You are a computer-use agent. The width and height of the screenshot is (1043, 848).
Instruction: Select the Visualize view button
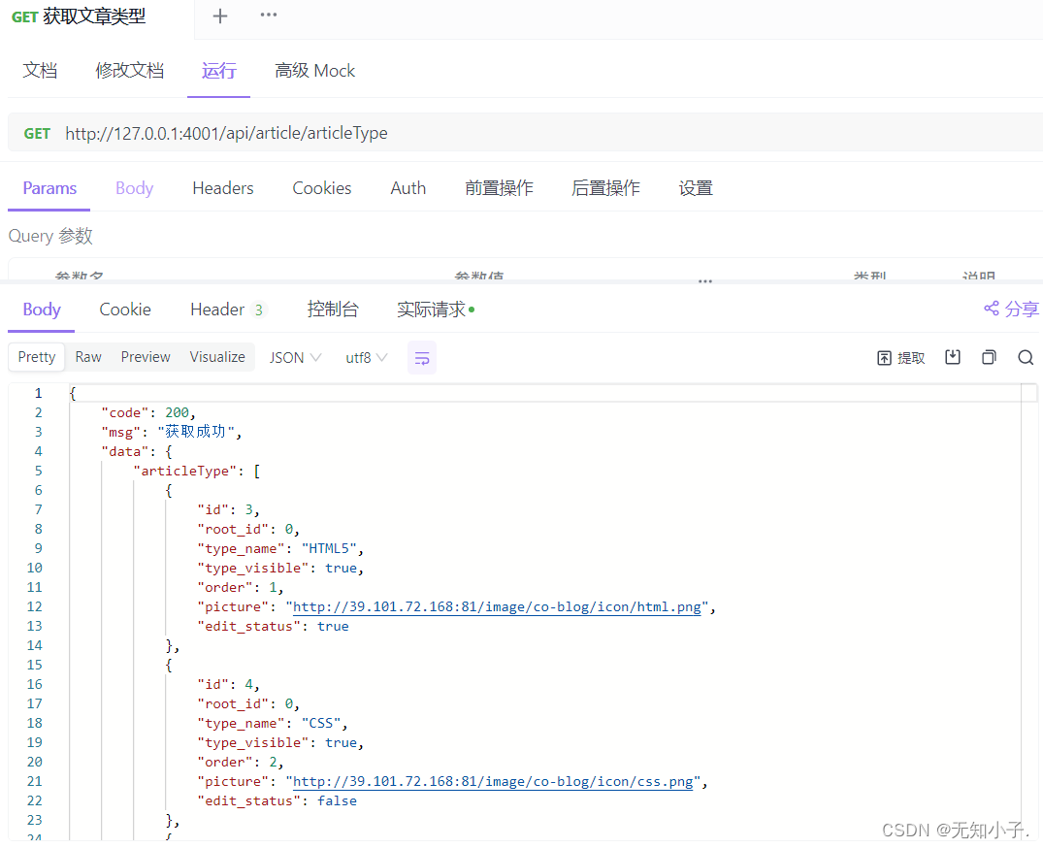point(217,357)
